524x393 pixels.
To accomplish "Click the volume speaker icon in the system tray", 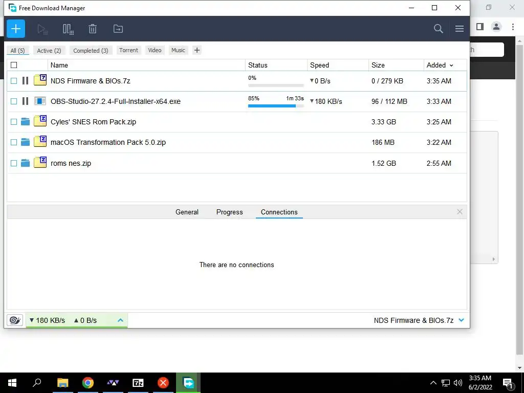I will (x=458, y=383).
